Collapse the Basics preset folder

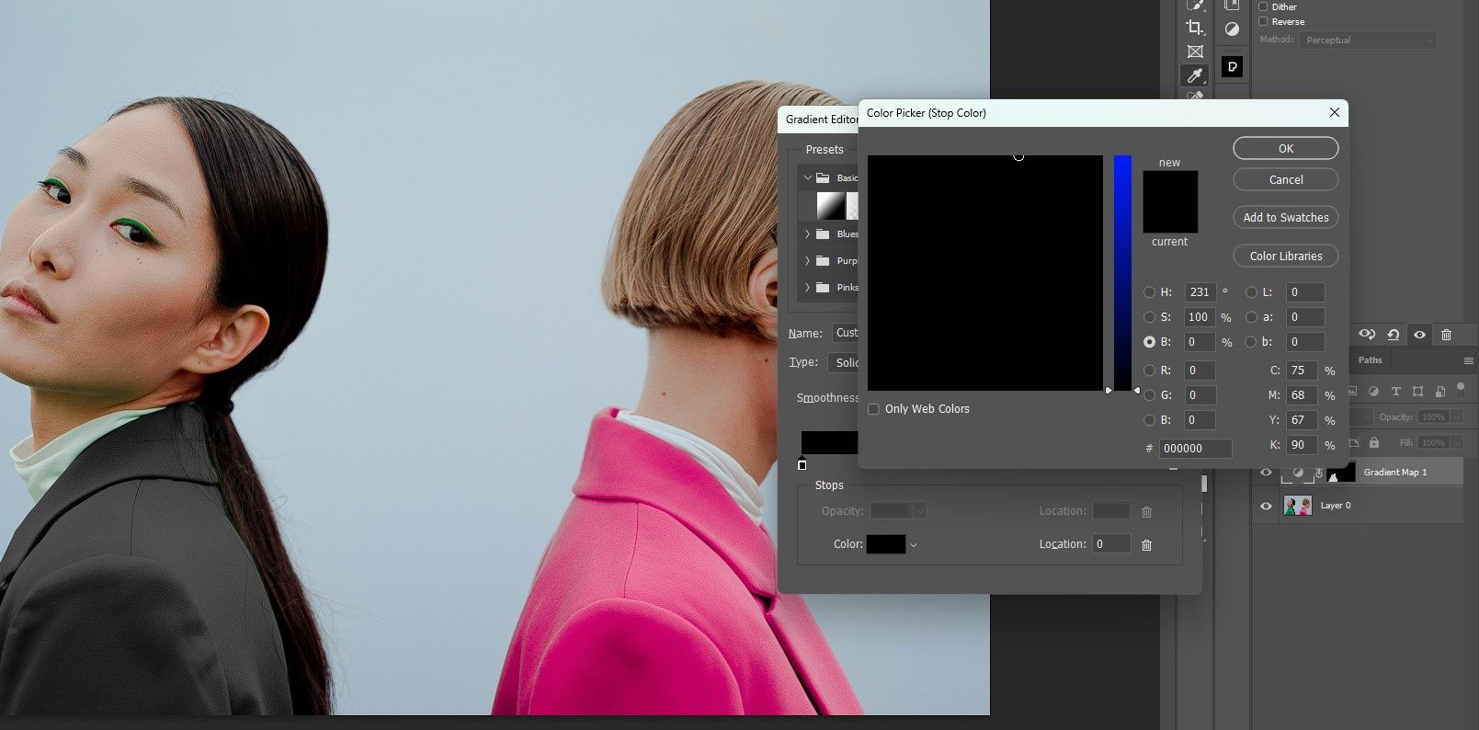click(807, 177)
